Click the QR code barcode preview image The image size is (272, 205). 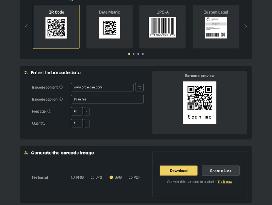(x=199, y=103)
